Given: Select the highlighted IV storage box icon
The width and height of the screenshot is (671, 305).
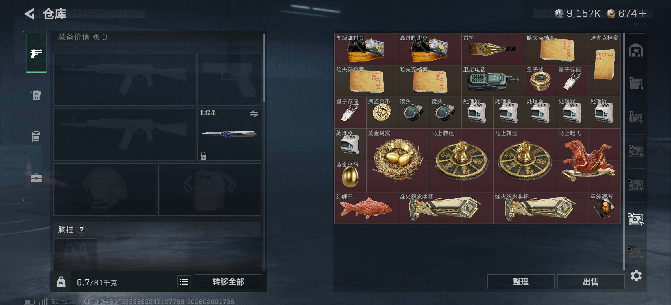Looking at the screenshot, I should tap(636, 219).
